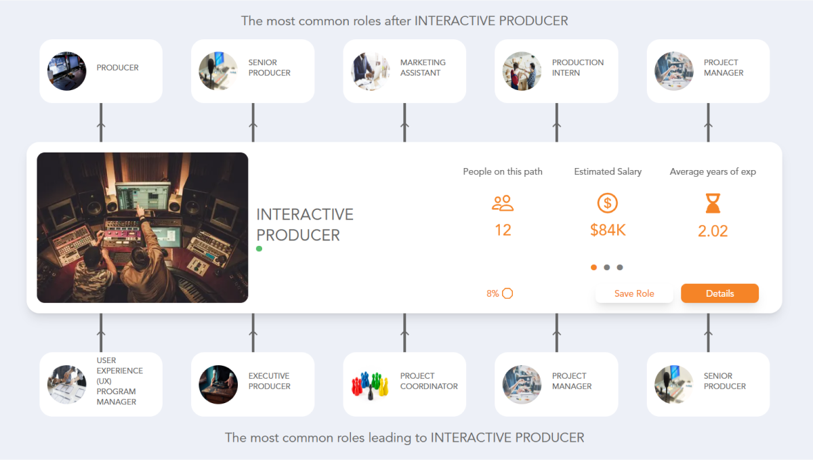Image resolution: width=813 pixels, height=460 pixels.
Task: Select the dollar sign salary icon
Action: [x=607, y=203]
